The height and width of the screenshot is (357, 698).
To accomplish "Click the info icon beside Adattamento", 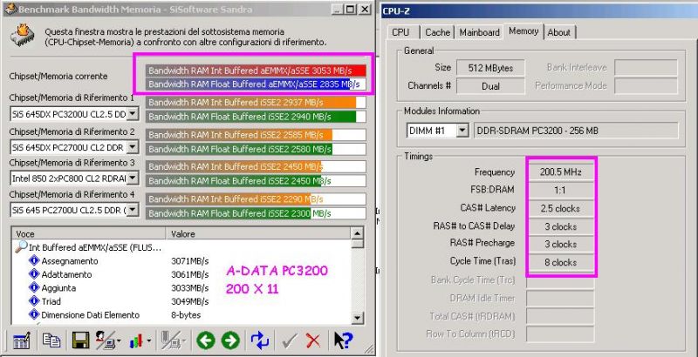I will tap(34, 274).
